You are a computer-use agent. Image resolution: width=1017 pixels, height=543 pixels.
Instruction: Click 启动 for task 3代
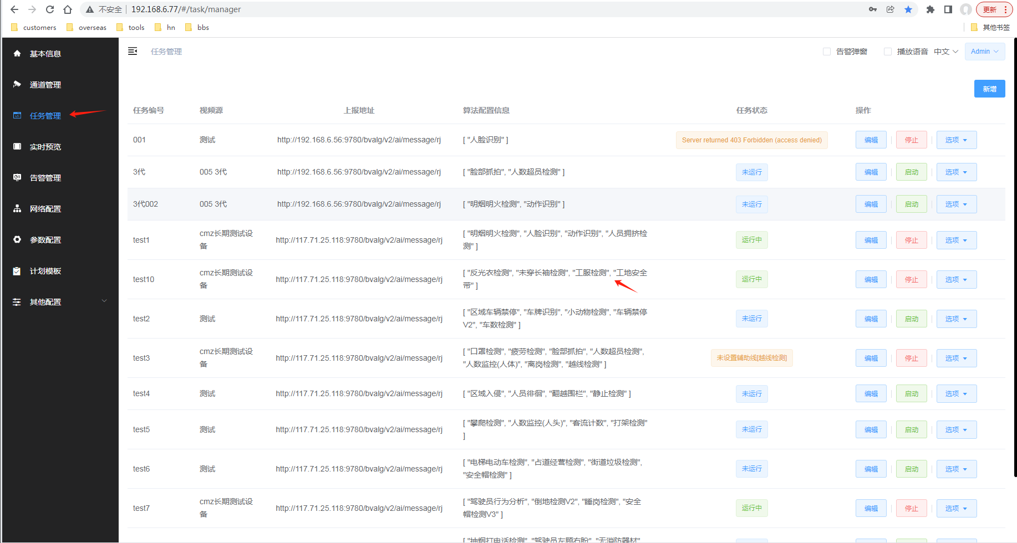(912, 172)
